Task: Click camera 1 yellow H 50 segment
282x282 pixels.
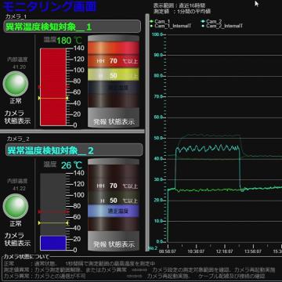Action: point(114,75)
